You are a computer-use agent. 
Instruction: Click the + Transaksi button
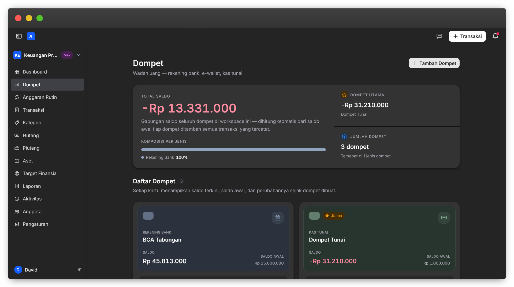click(467, 36)
